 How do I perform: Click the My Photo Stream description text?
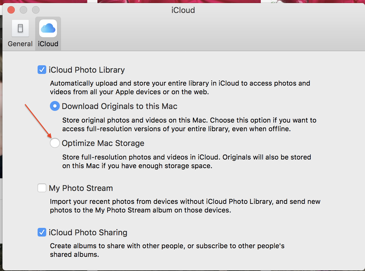(x=185, y=206)
